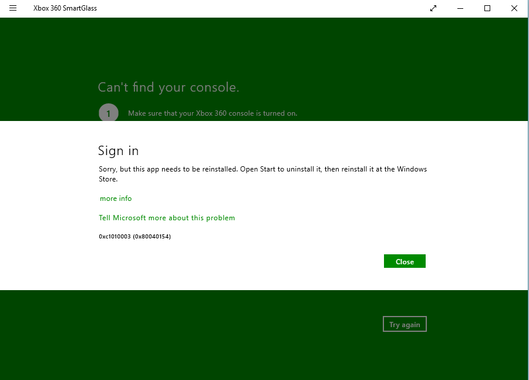Viewport: 529px width, 380px height.
Task: Click the 'Sign in' dialog heading
Action: [118, 150]
